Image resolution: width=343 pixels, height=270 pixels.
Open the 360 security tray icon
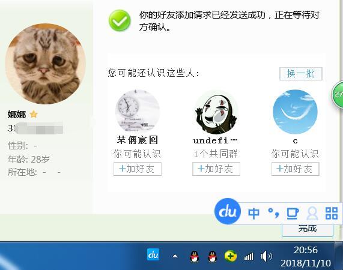point(230,256)
